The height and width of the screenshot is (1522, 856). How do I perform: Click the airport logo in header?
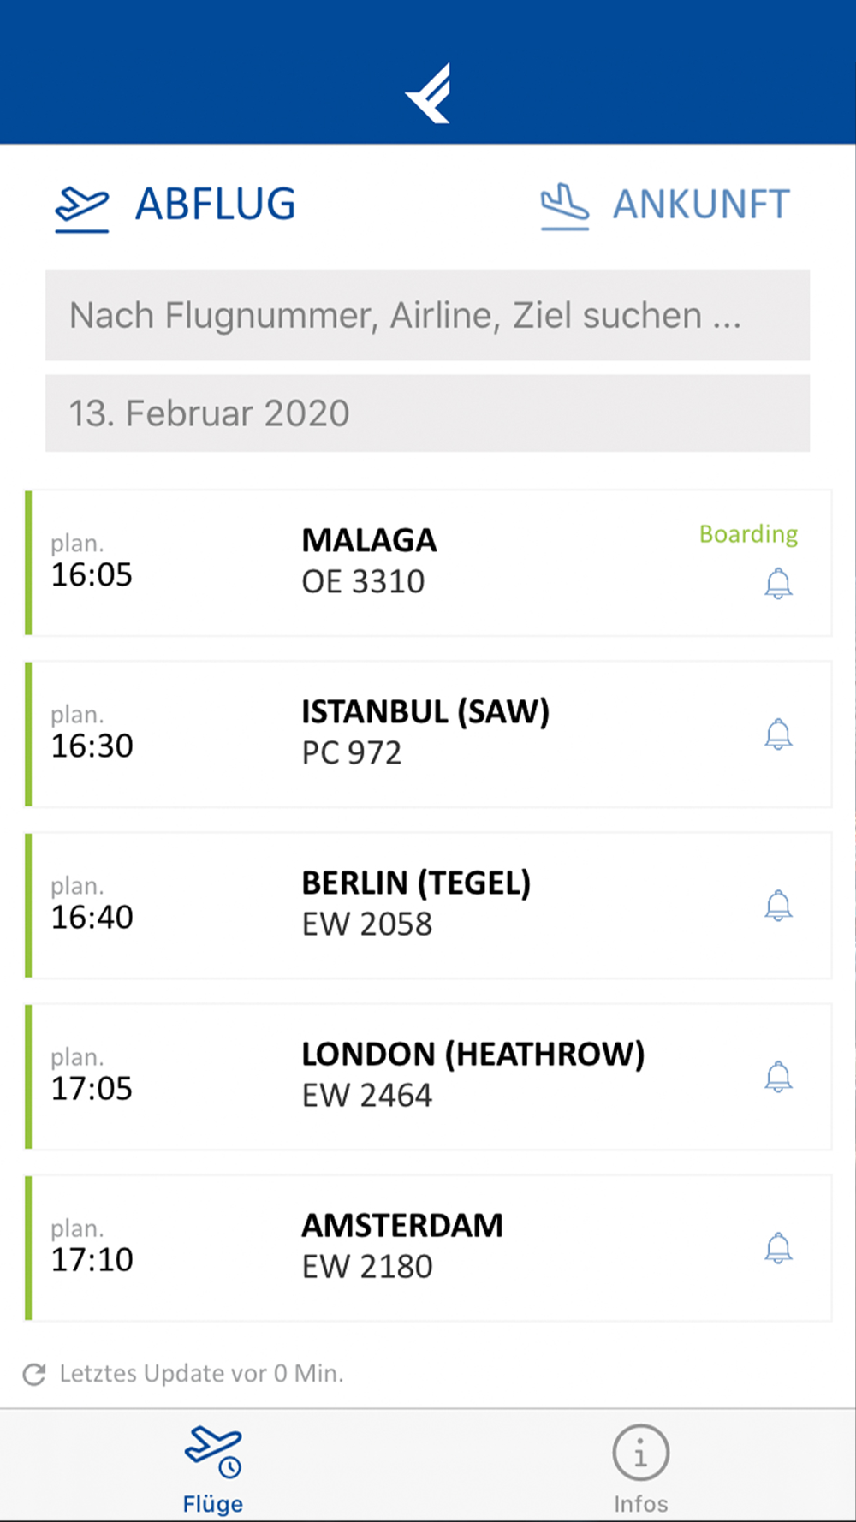point(428,93)
